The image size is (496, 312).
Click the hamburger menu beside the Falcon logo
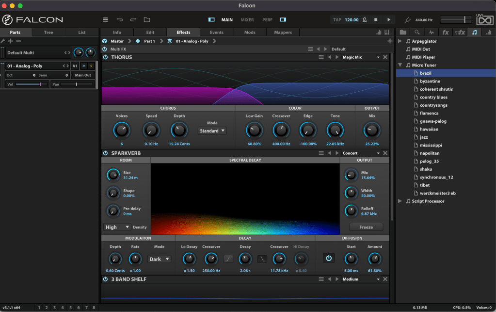pos(105,19)
